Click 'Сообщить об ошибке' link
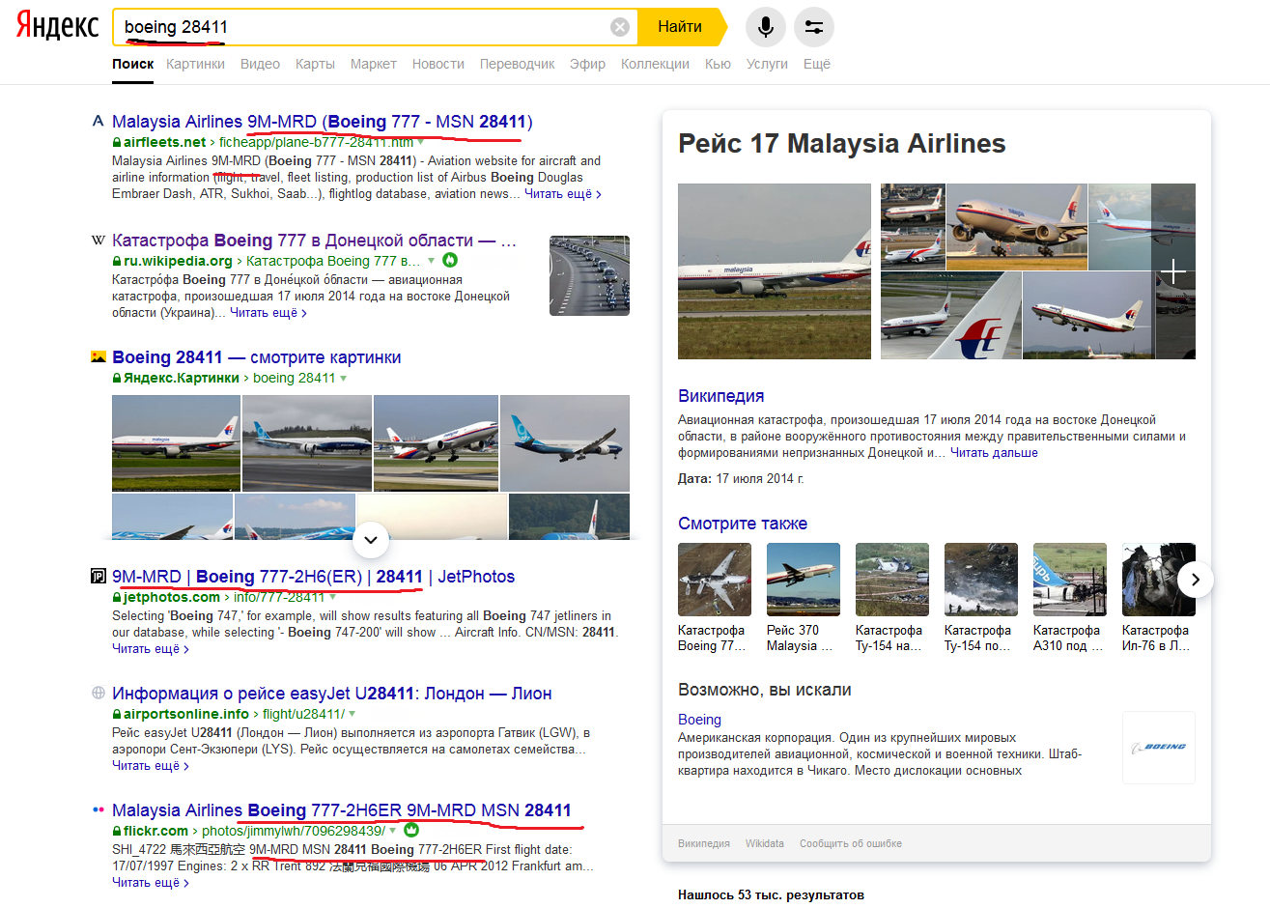This screenshot has height=908, width=1270. pos(850,843)
